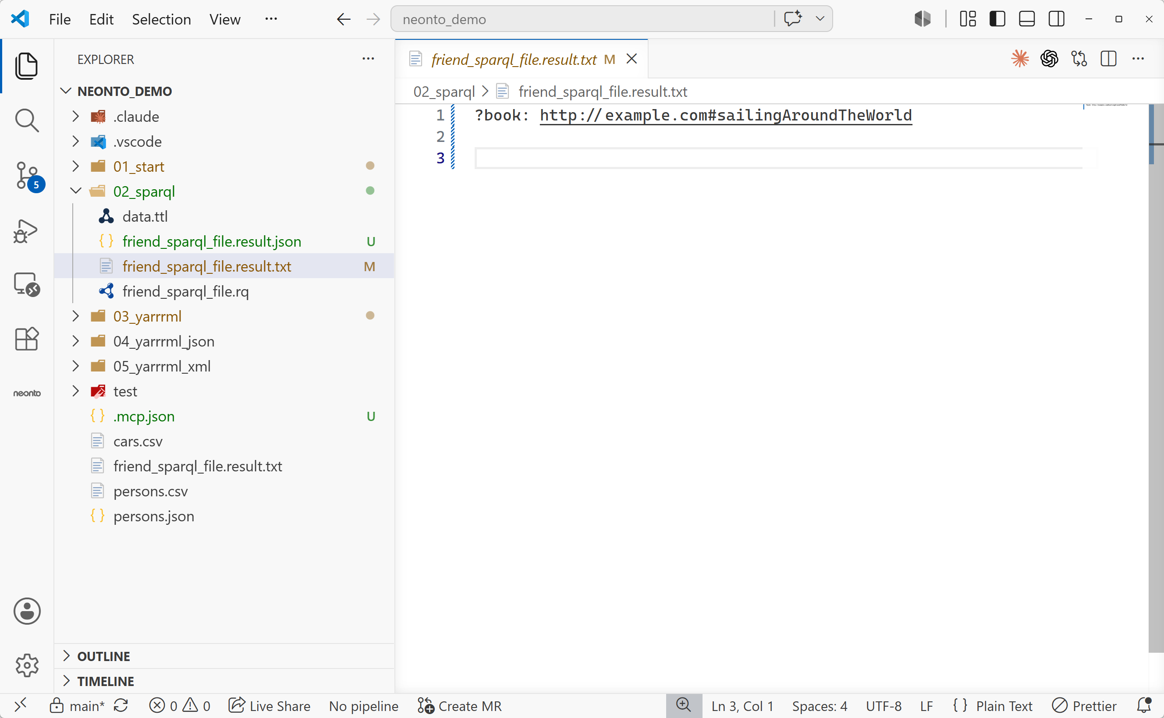The height and width of the screenshot is (718, 1164).
Task: Click No pipeline in status bar
Action: 363,706
